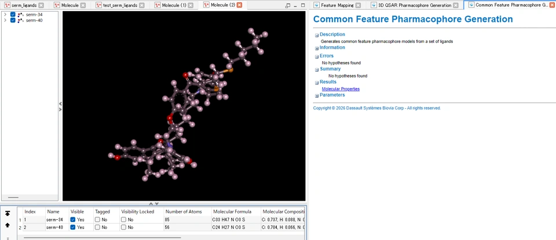Collapse the Results section

pos(317,83)
